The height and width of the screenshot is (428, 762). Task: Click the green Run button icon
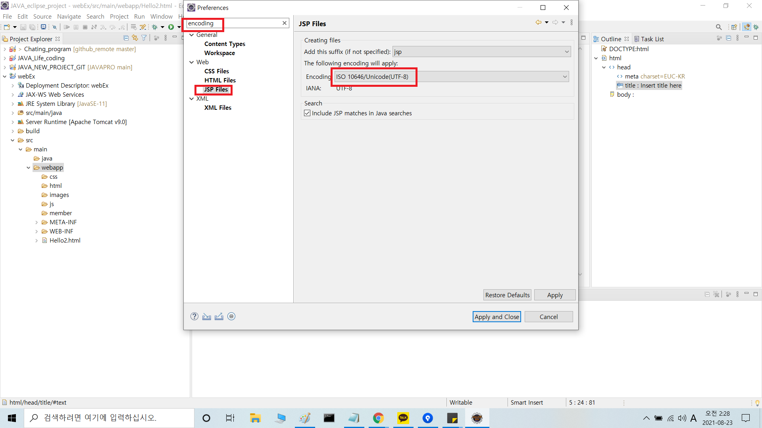point(171,27)
